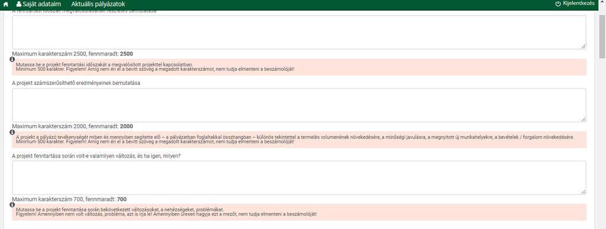Click hint 'Mutassa be a projekt fenntartási időszakát'

[x=104, y=65]
